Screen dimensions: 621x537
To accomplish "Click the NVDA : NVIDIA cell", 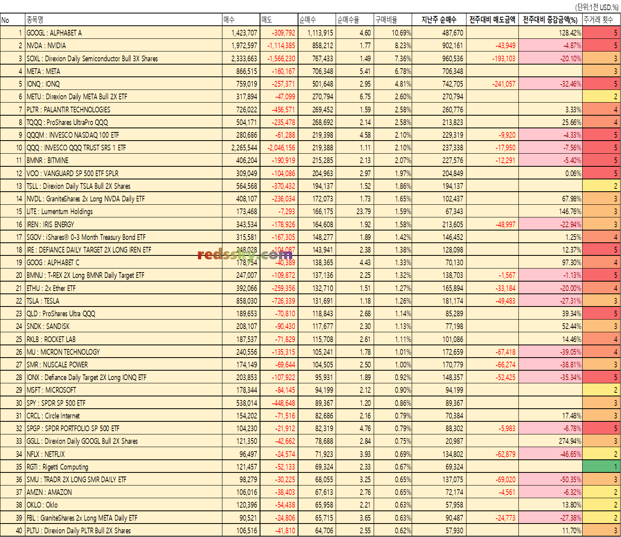I will coord(123,45).
